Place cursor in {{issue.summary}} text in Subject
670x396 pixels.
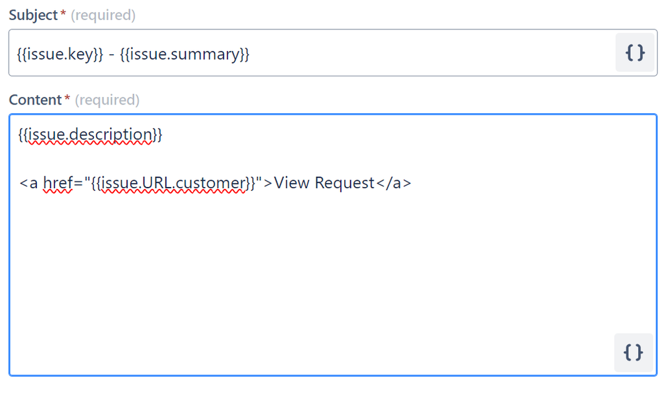click(184, 54)
